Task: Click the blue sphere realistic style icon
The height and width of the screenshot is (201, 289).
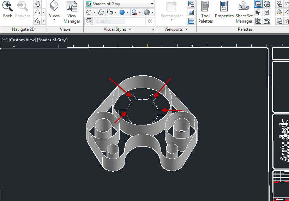Action: (122, 12)
